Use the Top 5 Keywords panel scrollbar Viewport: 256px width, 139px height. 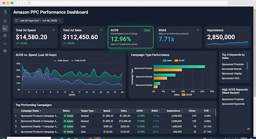(247, 66)
